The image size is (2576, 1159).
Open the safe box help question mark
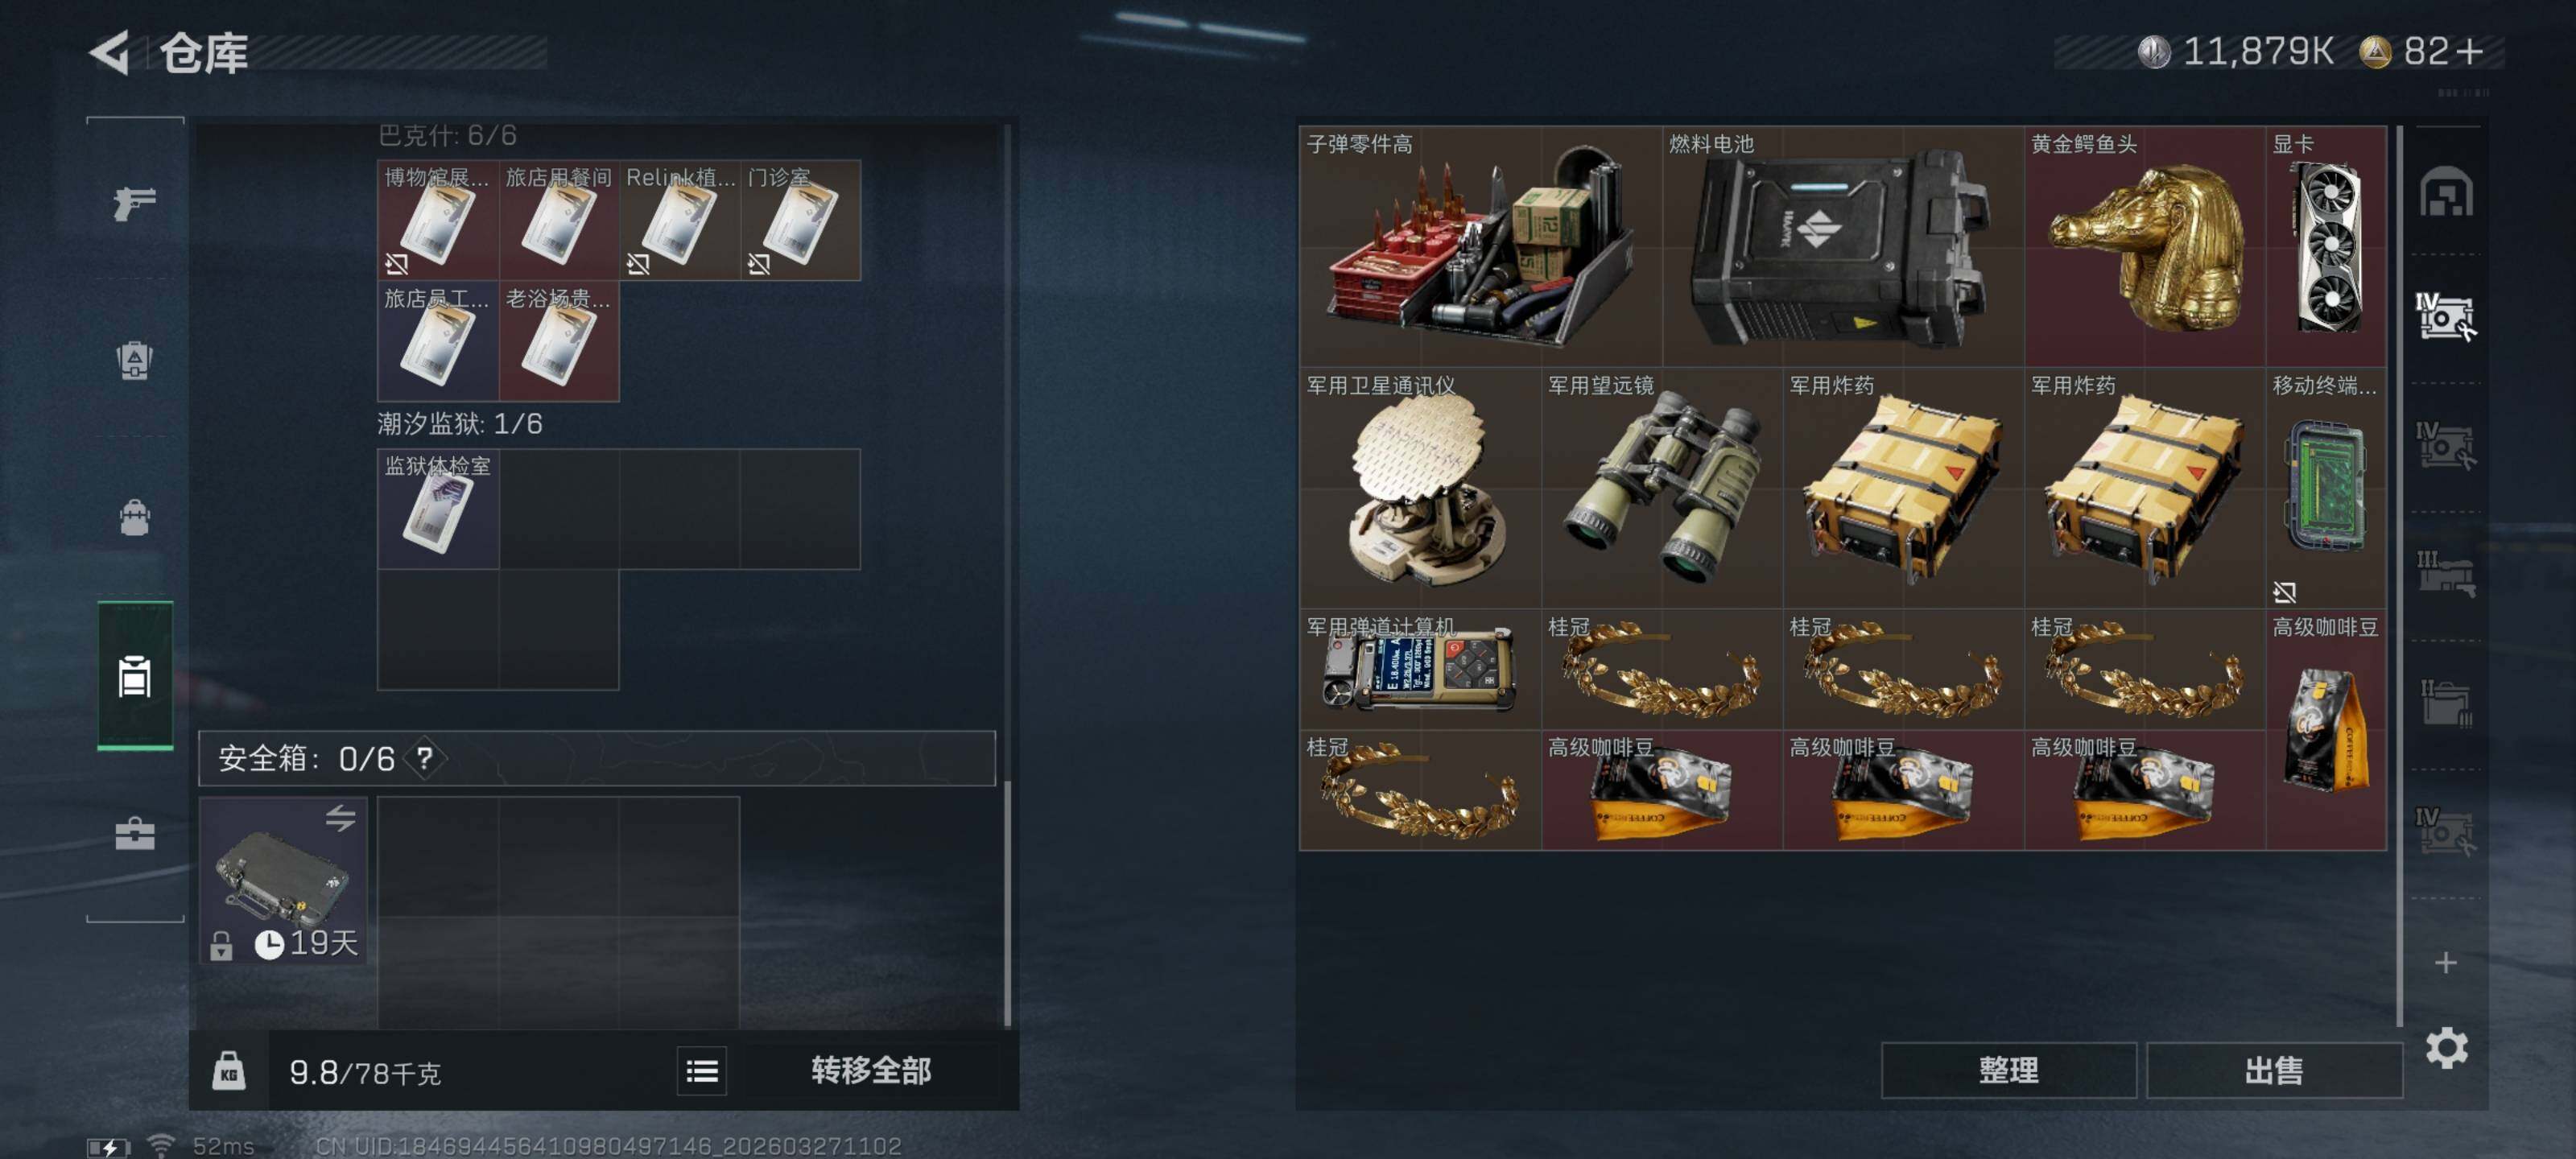(x=425, y=758)
